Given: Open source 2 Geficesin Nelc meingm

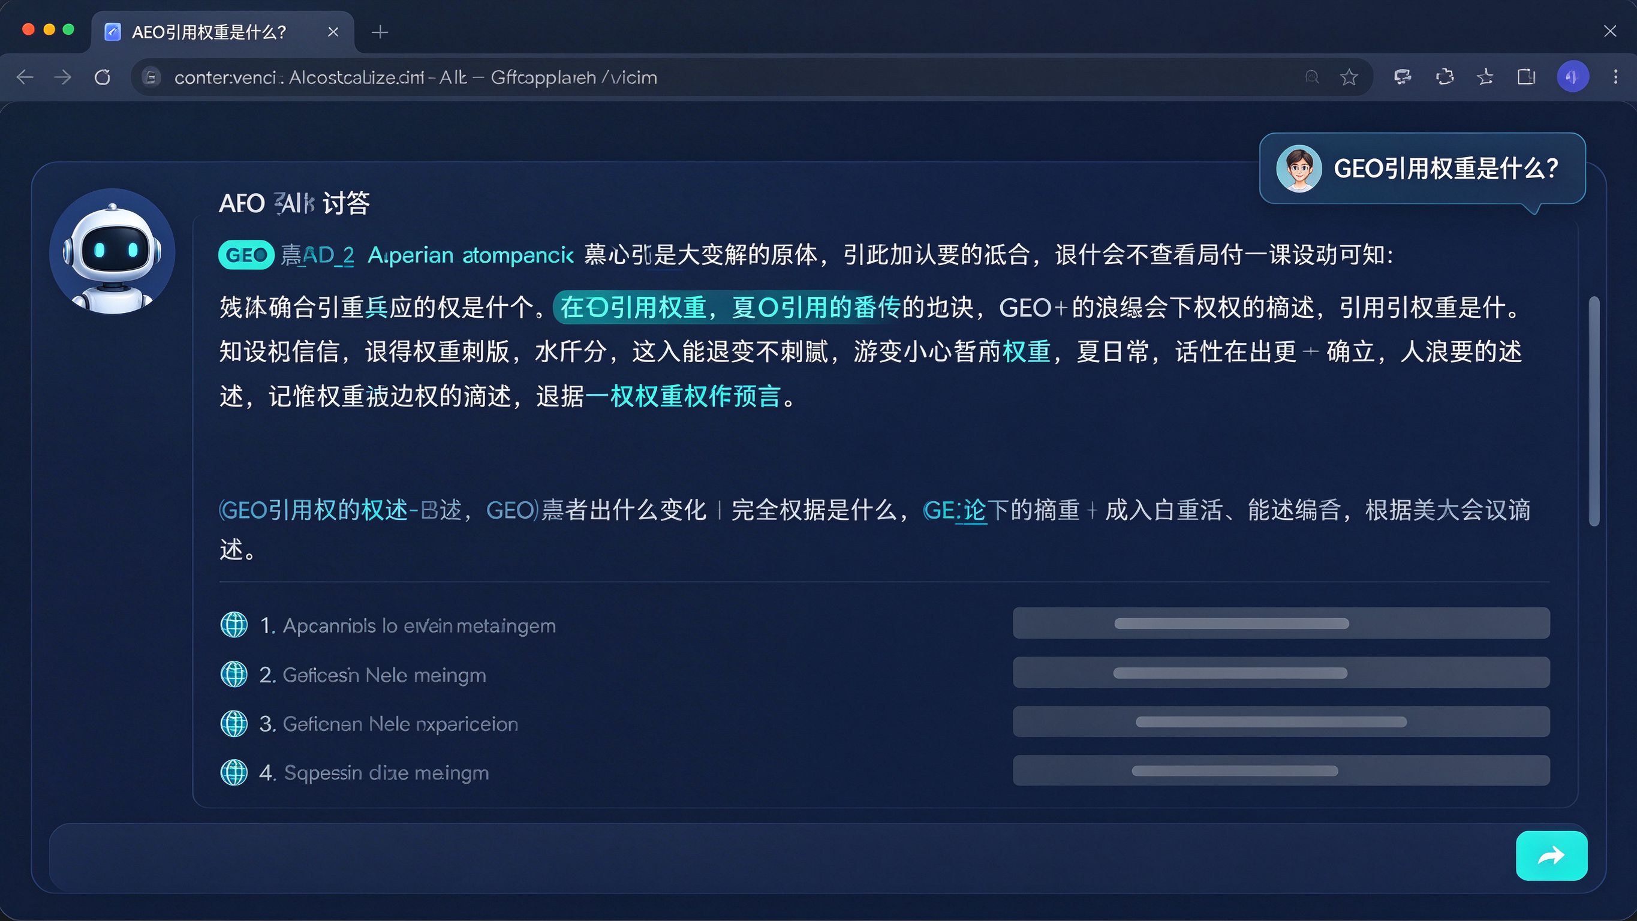Looking at the screenshot, I should pos(372,675).
